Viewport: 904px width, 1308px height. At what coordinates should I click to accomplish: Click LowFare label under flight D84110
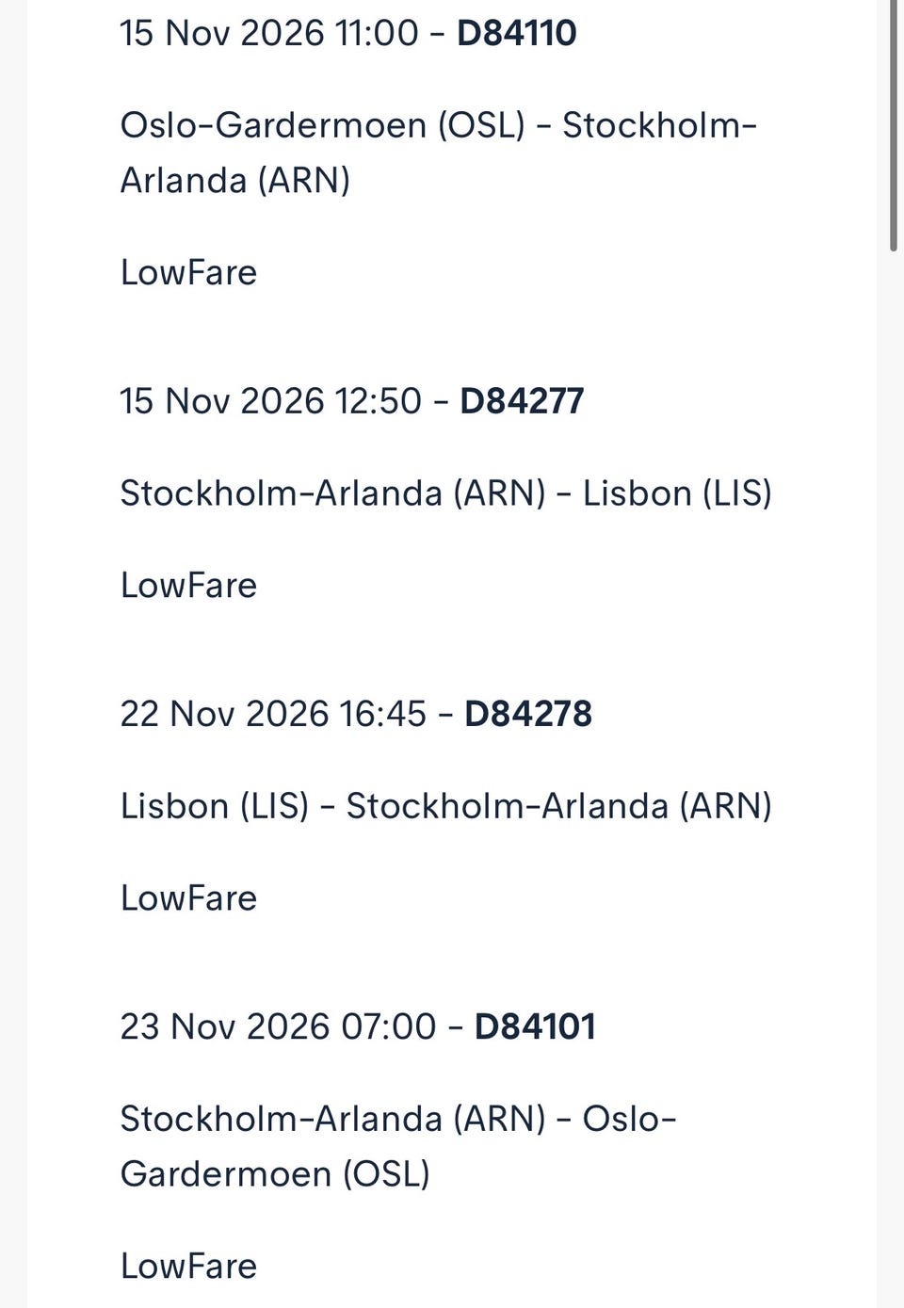[x=188, y=273]
